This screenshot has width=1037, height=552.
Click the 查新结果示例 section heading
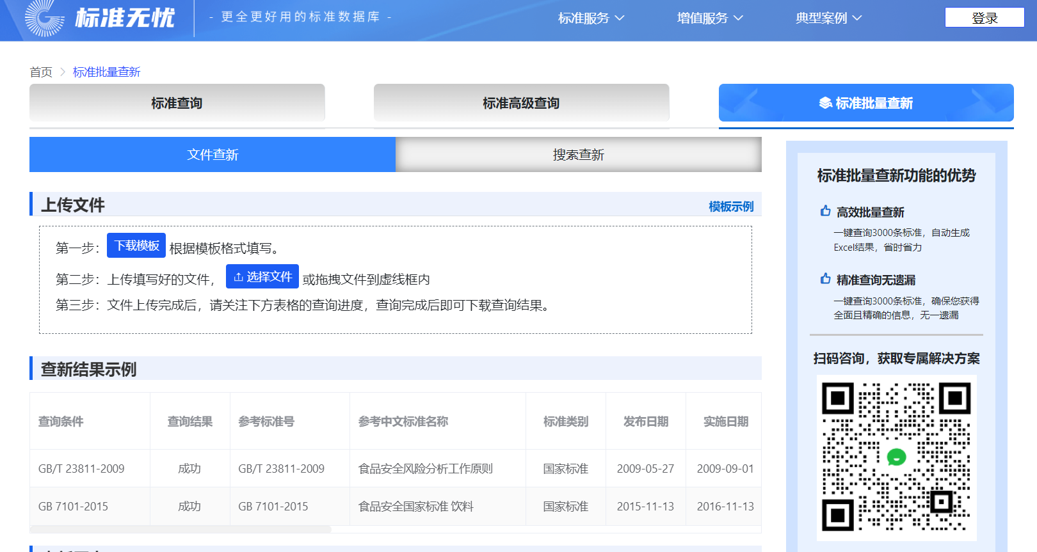tap(89, 370)
